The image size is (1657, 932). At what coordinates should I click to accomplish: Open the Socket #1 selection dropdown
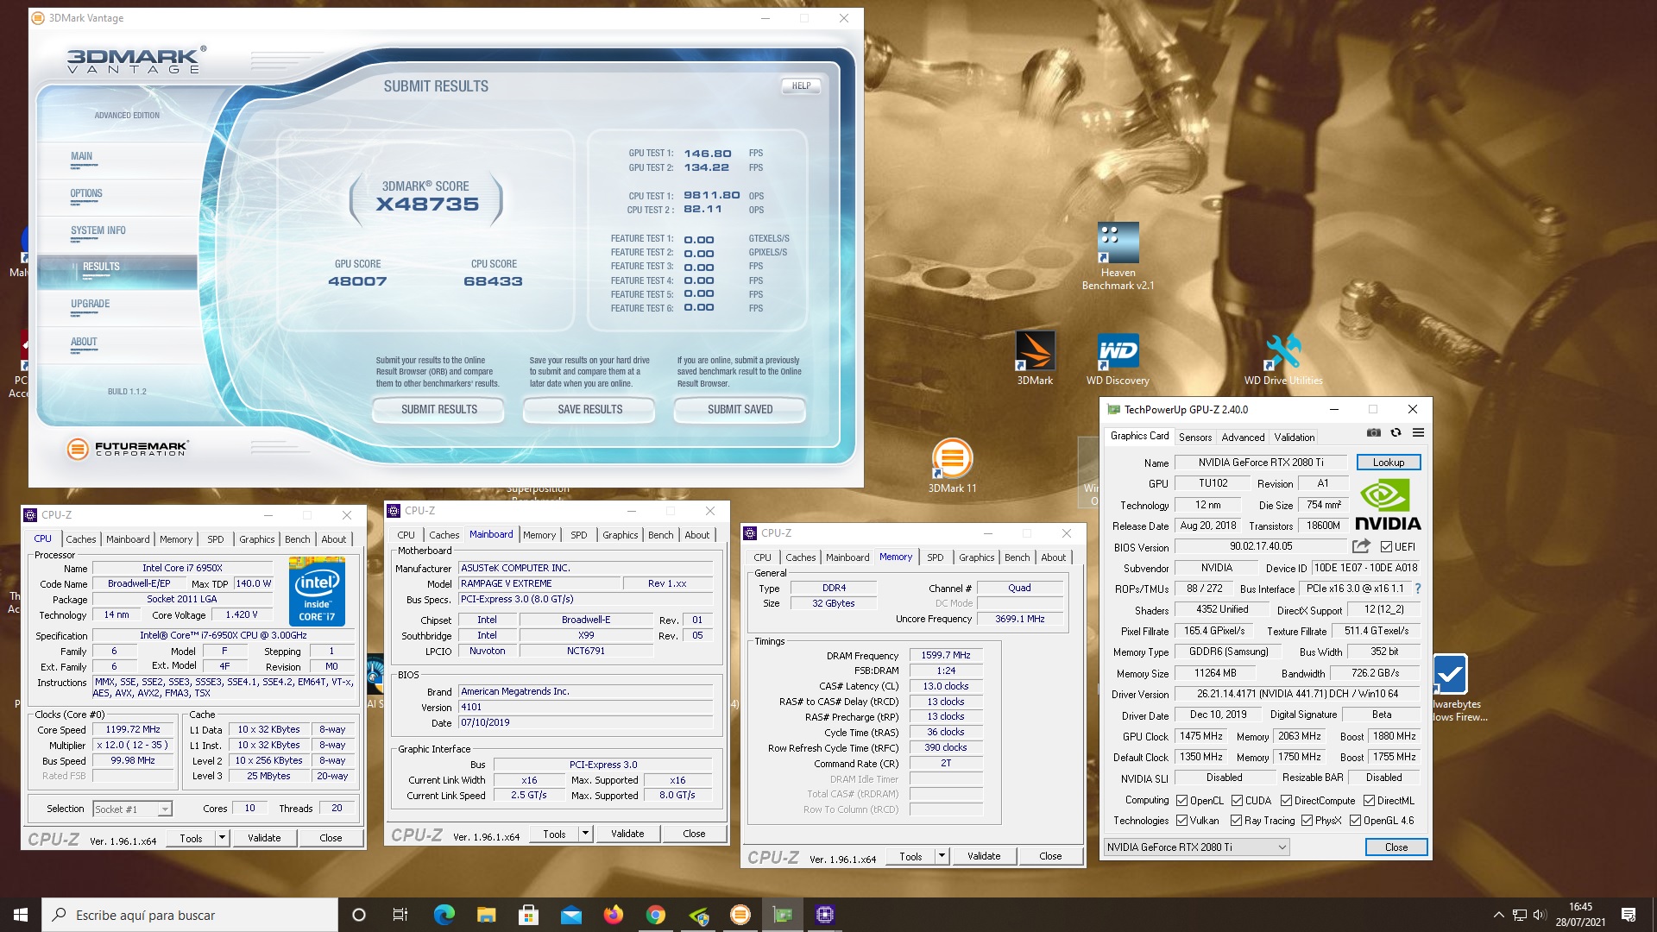pos(132,809)
